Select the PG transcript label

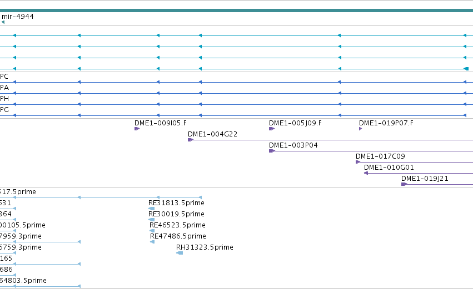pyautogui.click(x=4, y=110)
